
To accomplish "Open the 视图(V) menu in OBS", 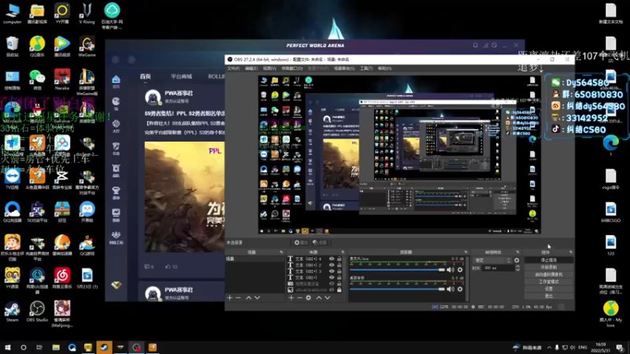I will coord(269,68).
